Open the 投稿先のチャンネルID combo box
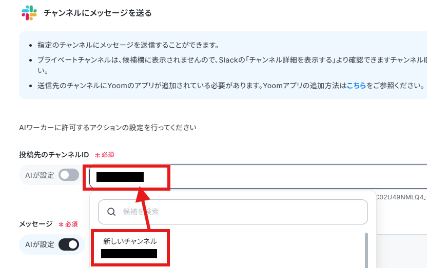Screen dimensions: 427x268 [x=258, y=176]
